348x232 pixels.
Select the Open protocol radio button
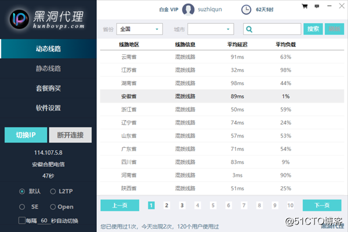pos(53,207)
